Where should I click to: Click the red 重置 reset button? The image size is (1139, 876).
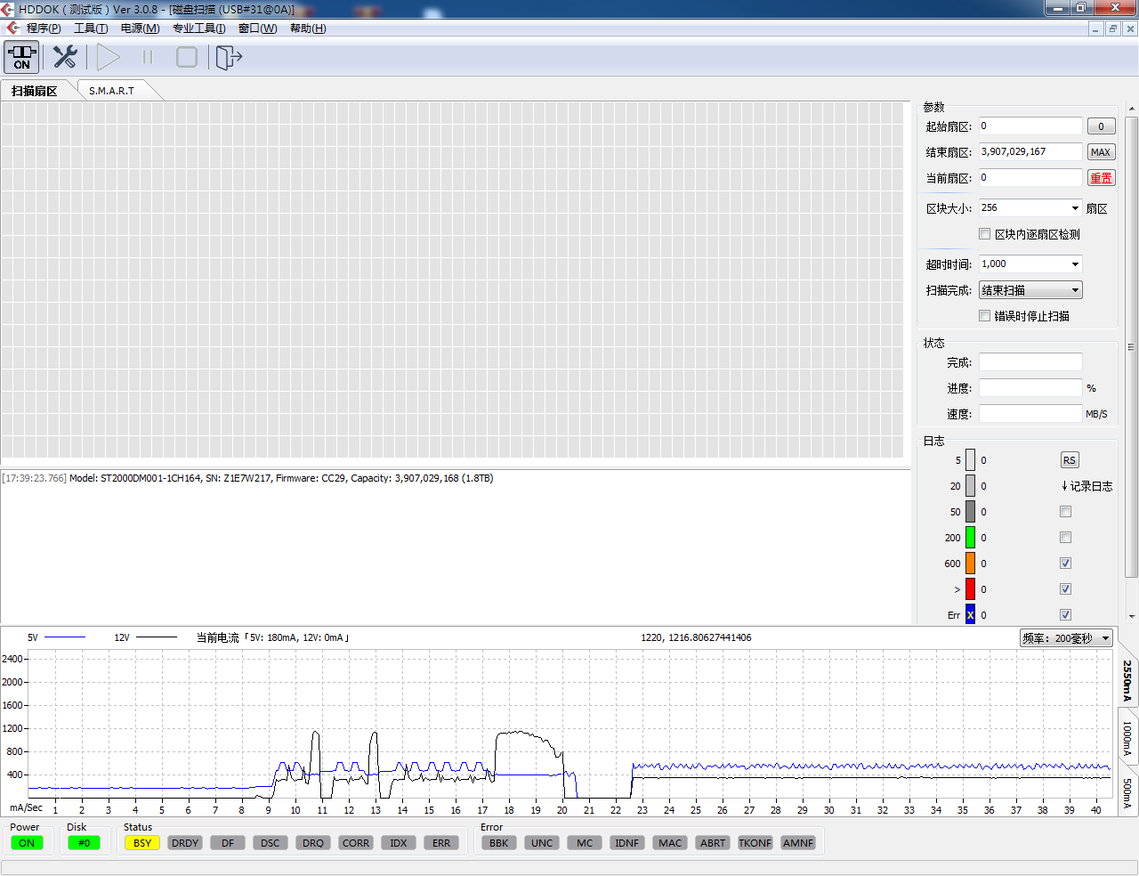(x=1101, y=178)
